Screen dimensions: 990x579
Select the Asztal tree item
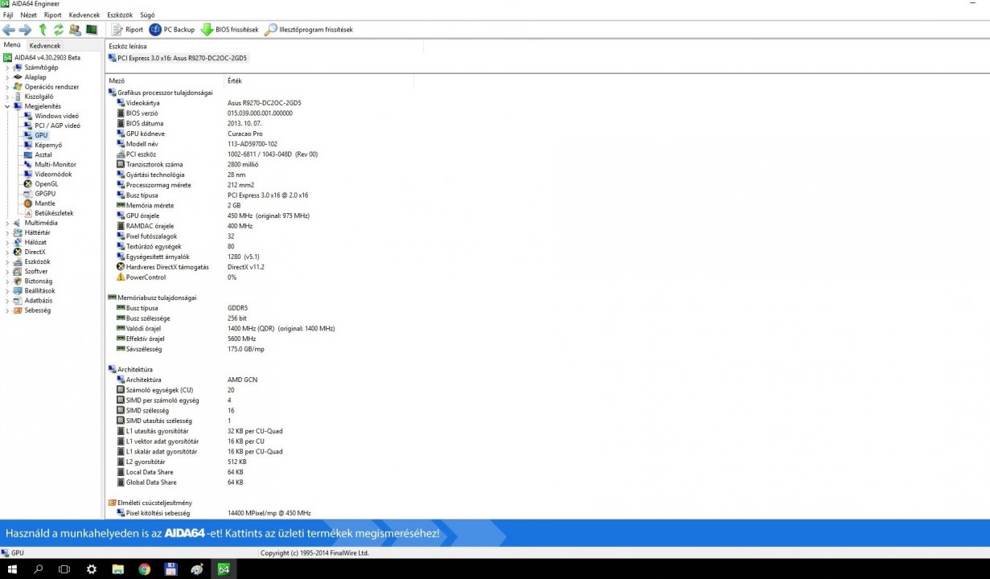coord(43,154)
